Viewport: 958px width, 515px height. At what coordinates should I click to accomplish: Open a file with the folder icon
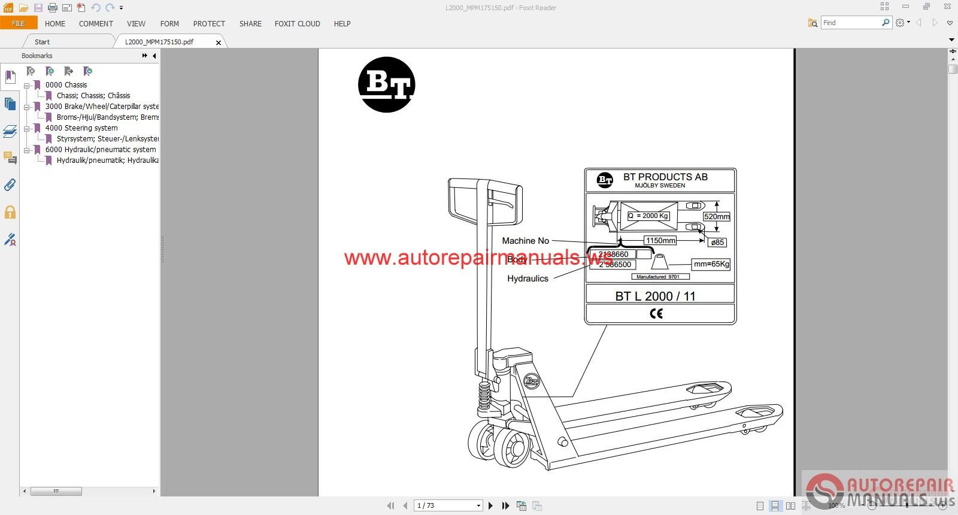pos(23,8)
